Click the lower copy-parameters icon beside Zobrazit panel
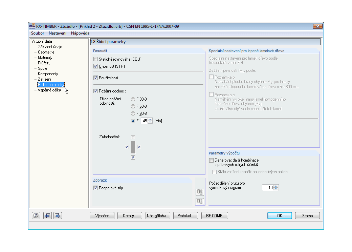352x252 pixels. point(200,201)
